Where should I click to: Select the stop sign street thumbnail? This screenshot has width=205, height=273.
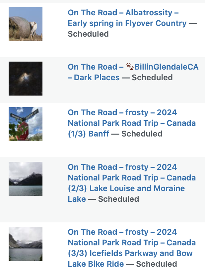tap(26, 124)
